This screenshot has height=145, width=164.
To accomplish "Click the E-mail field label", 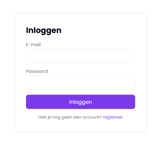I will pyautogui.click(x=33, y=45).
